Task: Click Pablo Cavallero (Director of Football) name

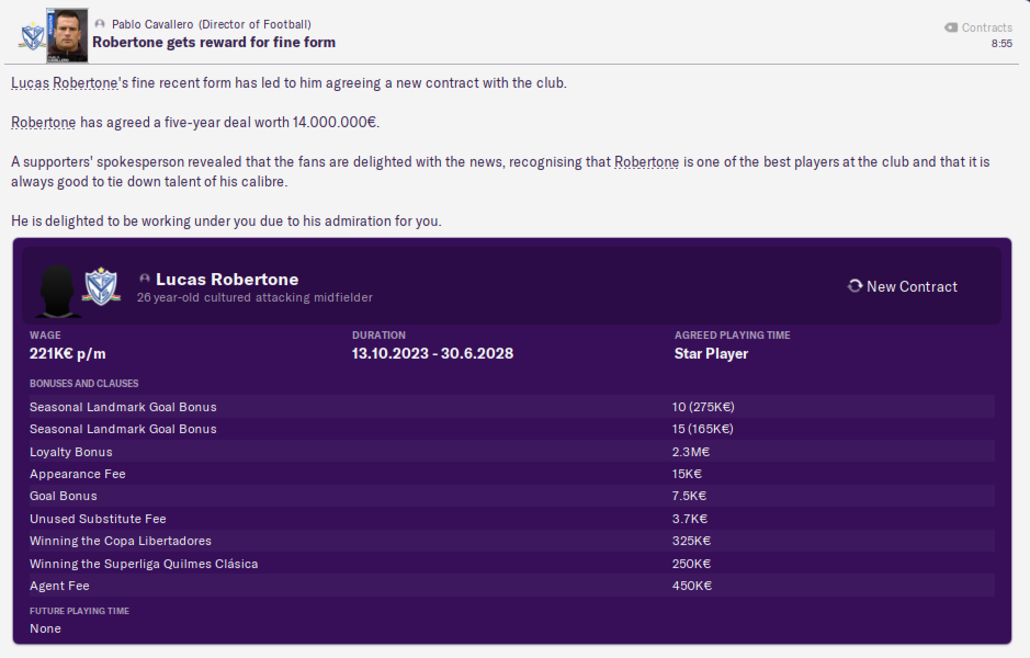Action: 211,24
